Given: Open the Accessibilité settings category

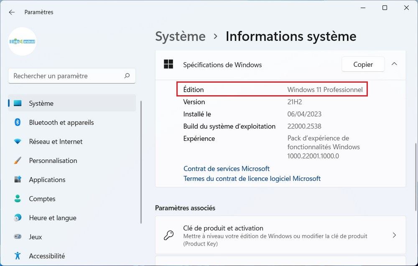Looking at the screenshot, I should point(72,256).
